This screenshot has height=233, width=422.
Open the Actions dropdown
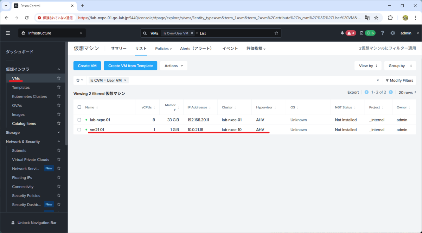coord(174,66)
